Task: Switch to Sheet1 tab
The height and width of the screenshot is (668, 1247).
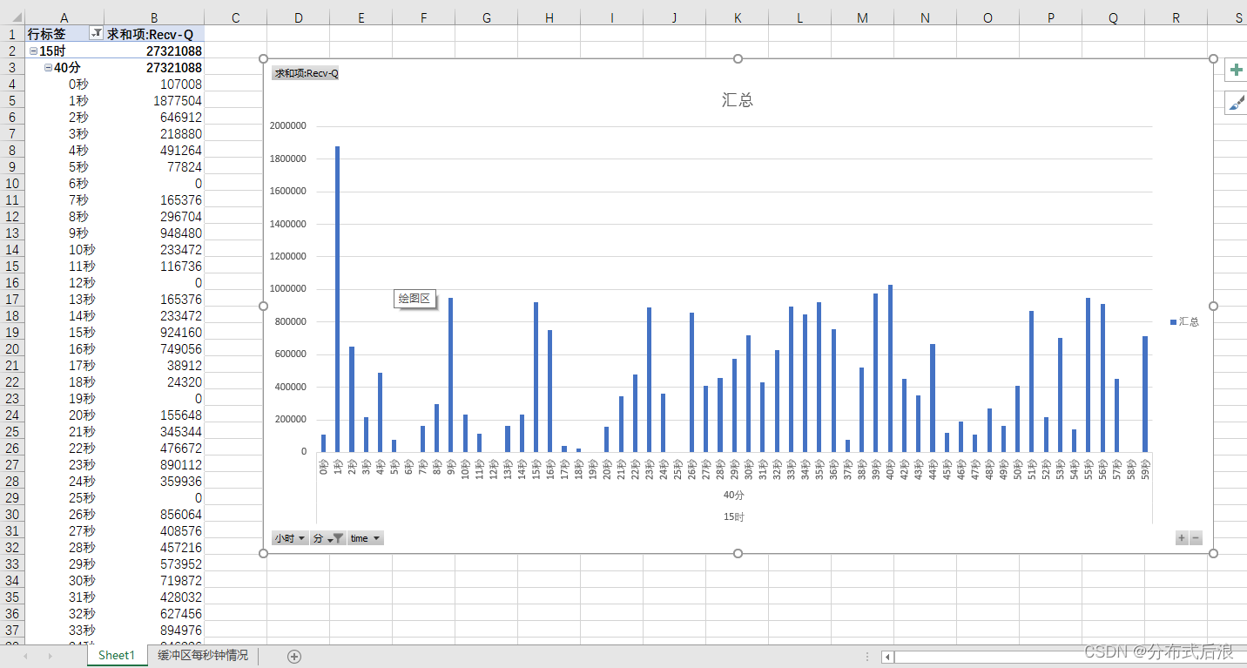Action: [117, 656]
